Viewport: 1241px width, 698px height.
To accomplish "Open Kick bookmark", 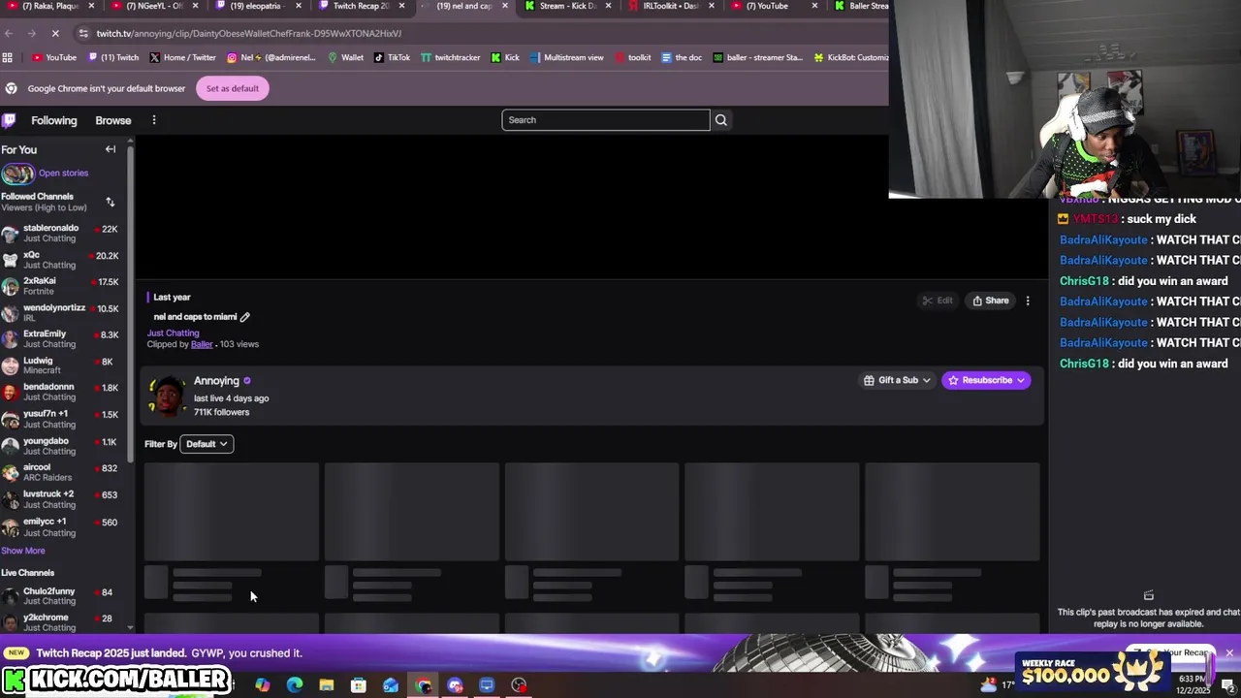I will click(x=505, y=57).
